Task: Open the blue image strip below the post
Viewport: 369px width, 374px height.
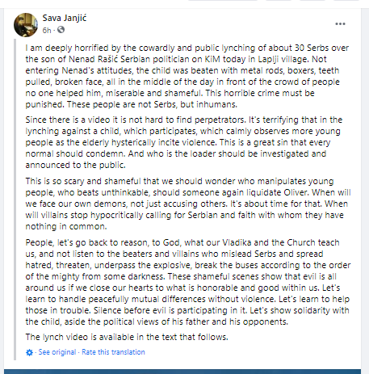Action: (182, 372)
